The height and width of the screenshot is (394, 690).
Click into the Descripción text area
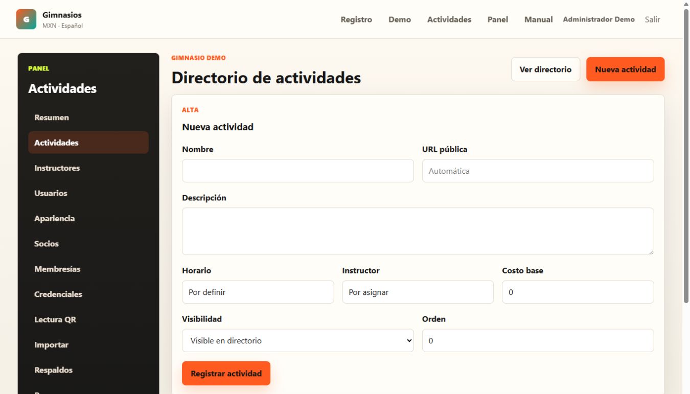pos(418,231)
